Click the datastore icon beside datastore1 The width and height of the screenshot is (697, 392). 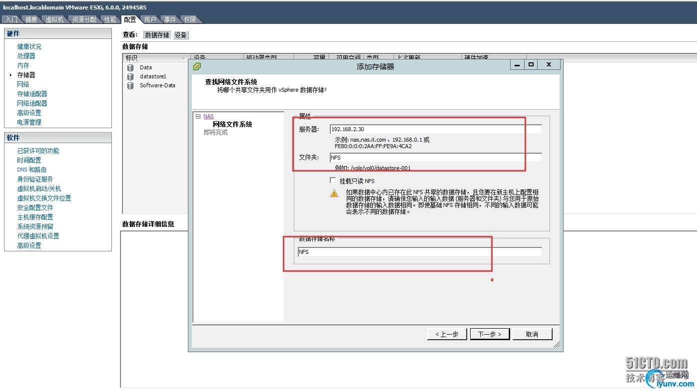(130, 76)
